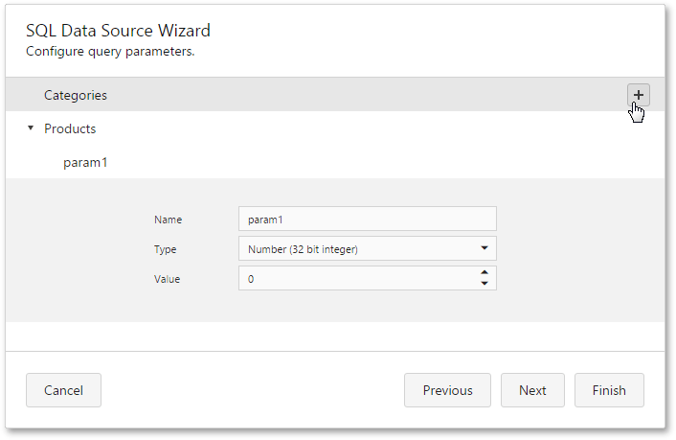This screenshot has height=440, width=676.
Task: Open the Type combo box showing Number
Action: (354, 249)
